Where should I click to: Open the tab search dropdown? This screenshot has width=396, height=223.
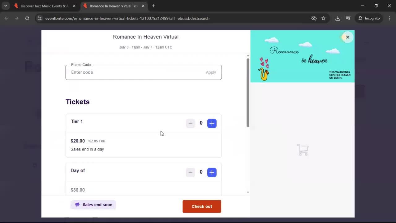(x=6, y=6)
